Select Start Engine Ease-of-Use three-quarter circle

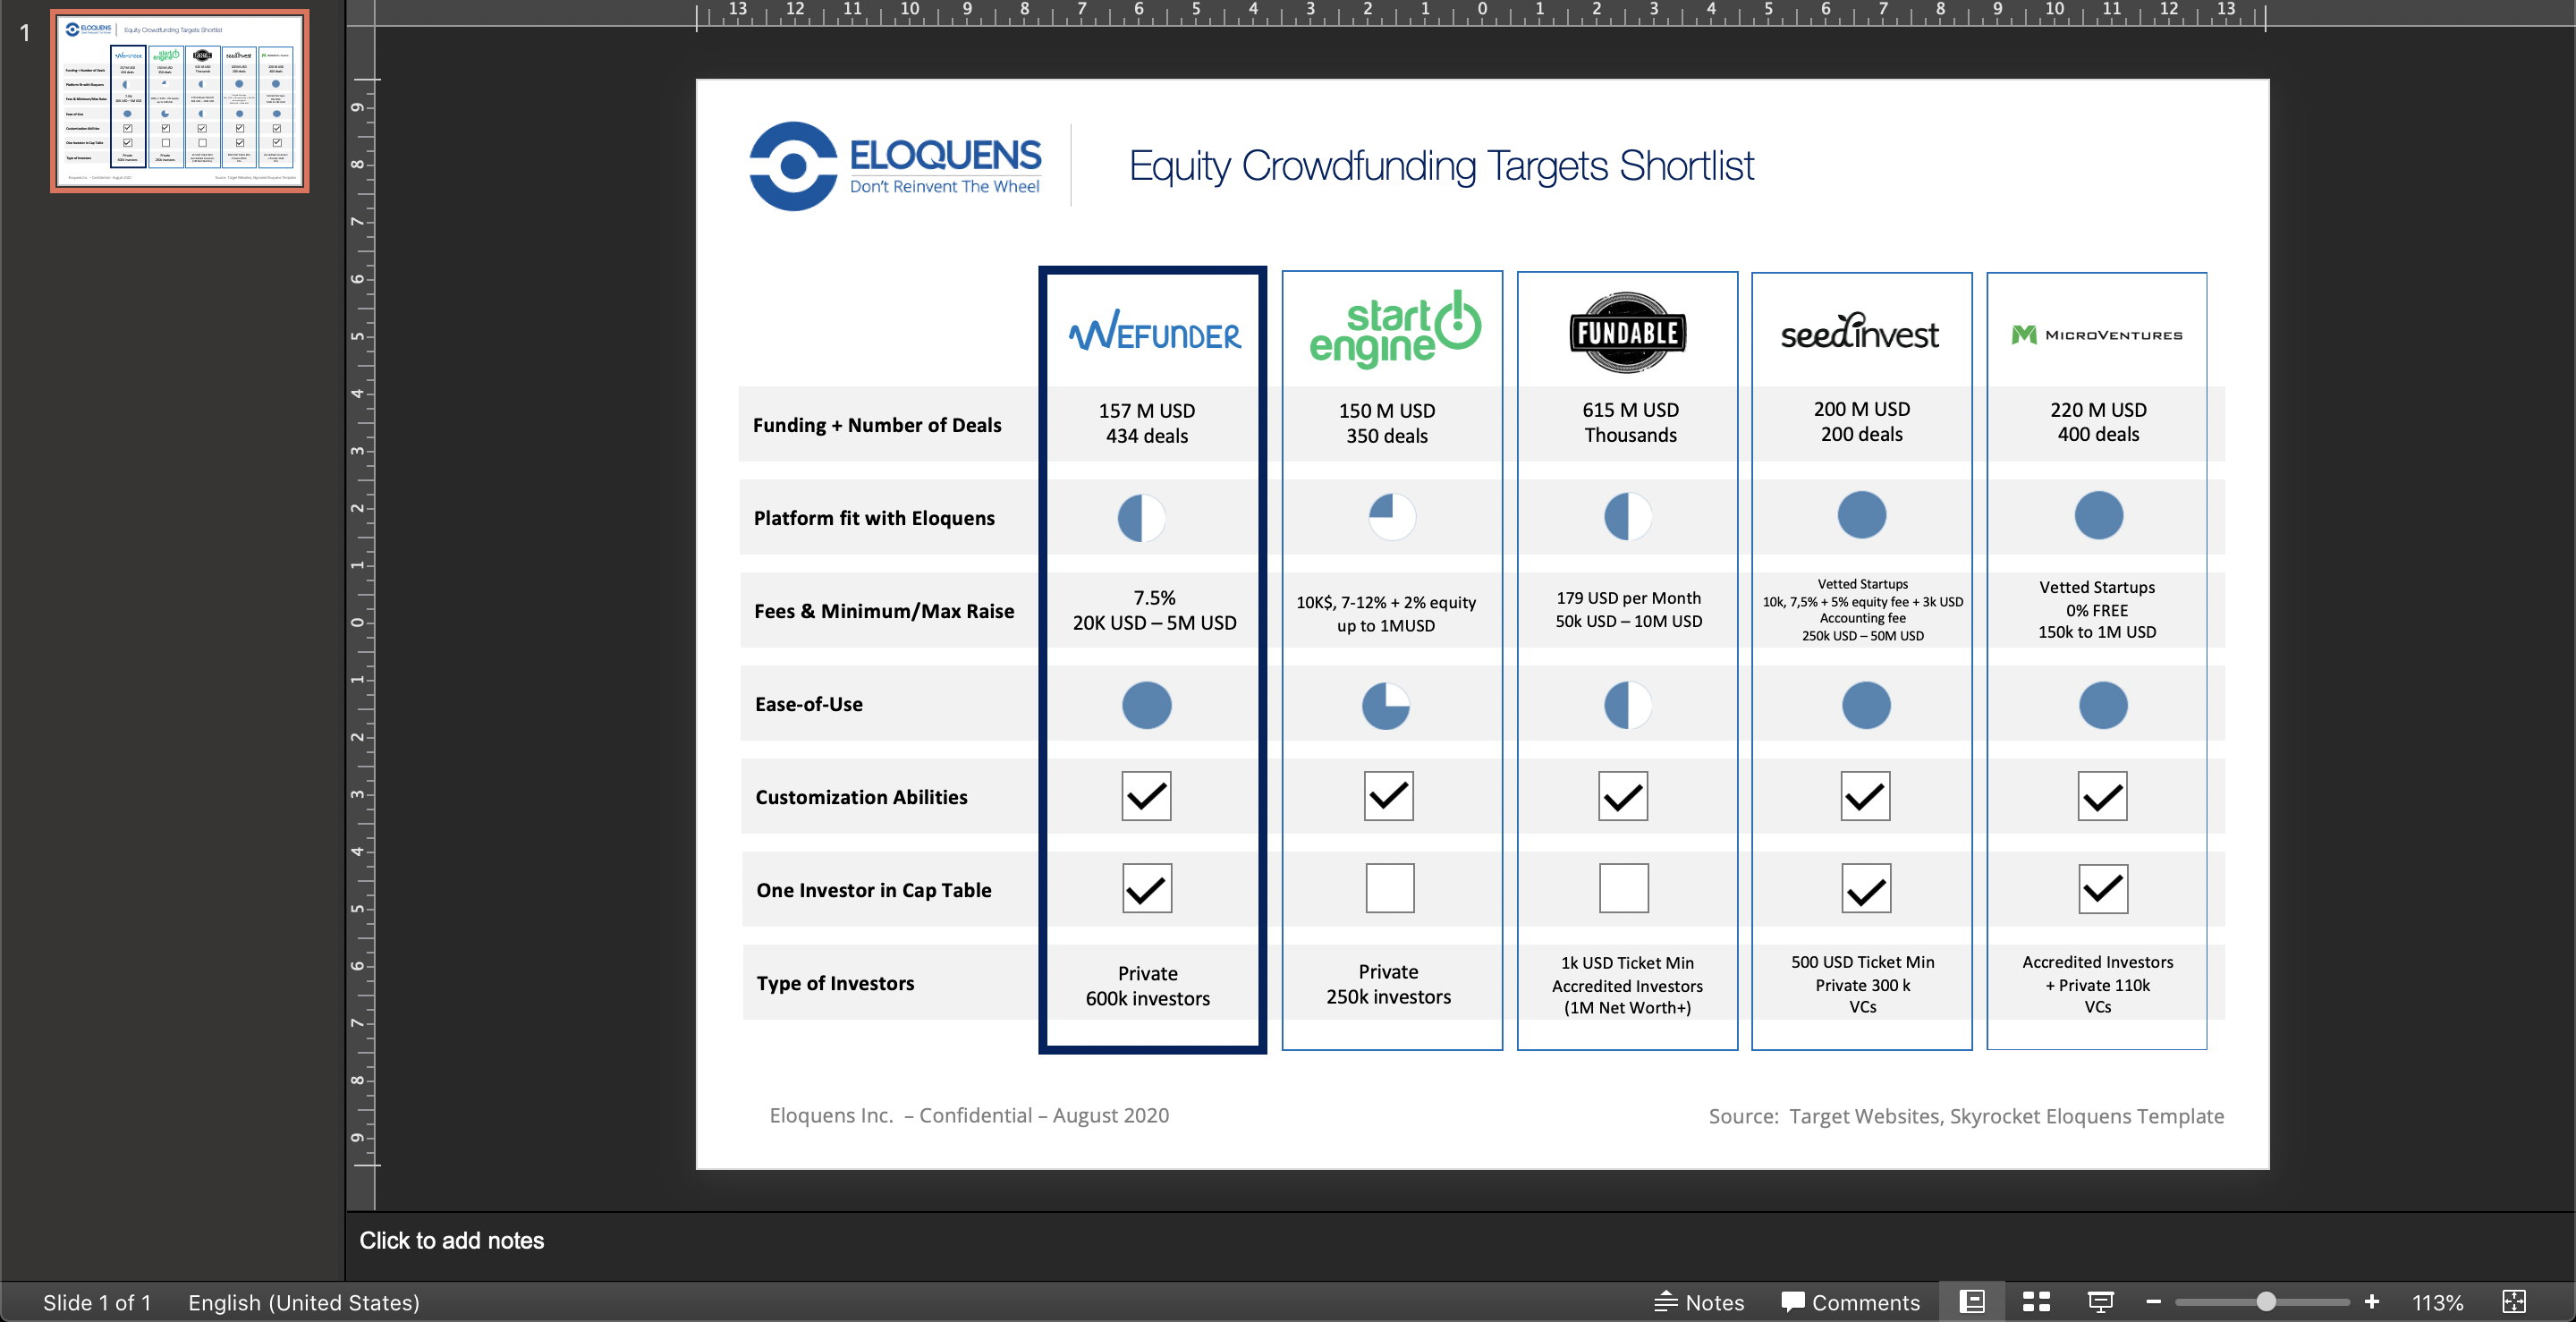1386,706
